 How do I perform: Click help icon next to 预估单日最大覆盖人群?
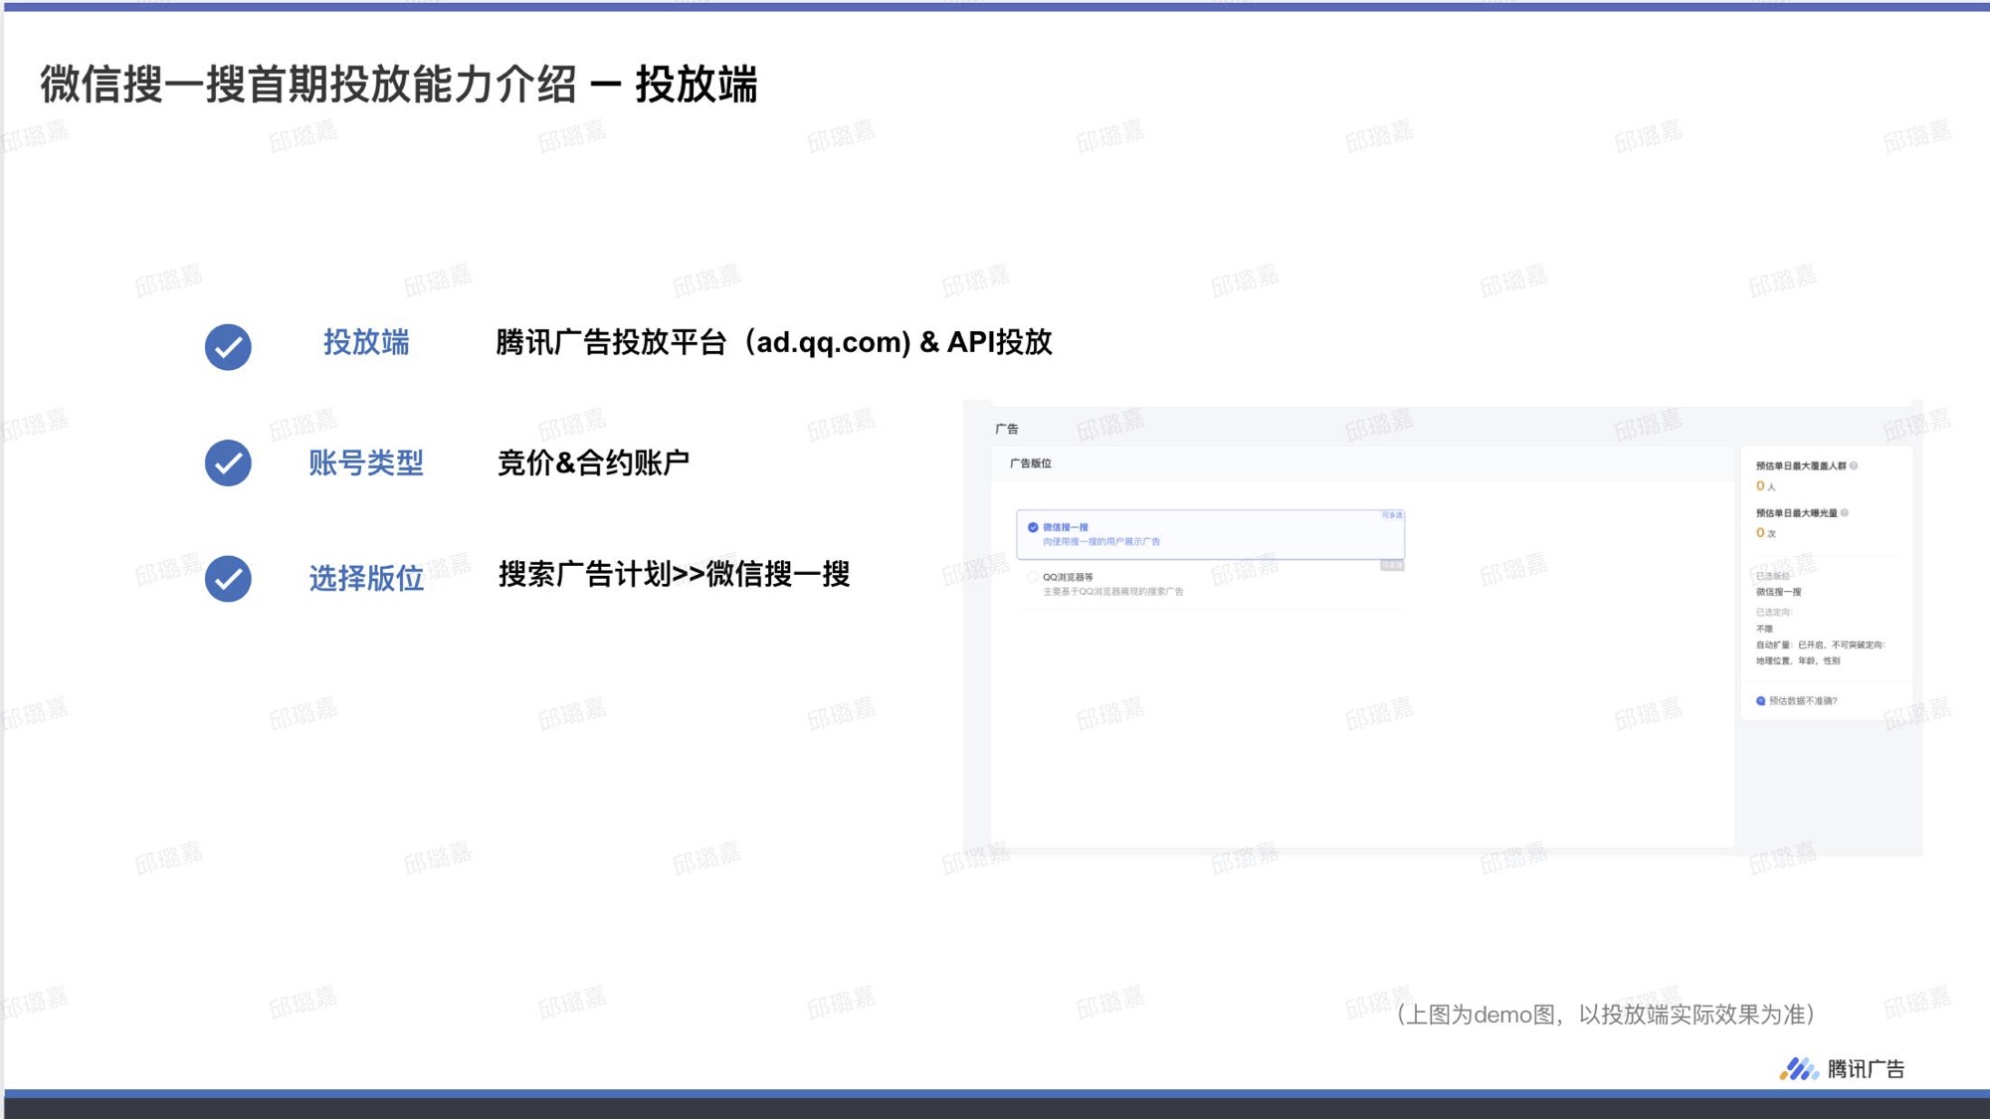[x=1854, y=466]
